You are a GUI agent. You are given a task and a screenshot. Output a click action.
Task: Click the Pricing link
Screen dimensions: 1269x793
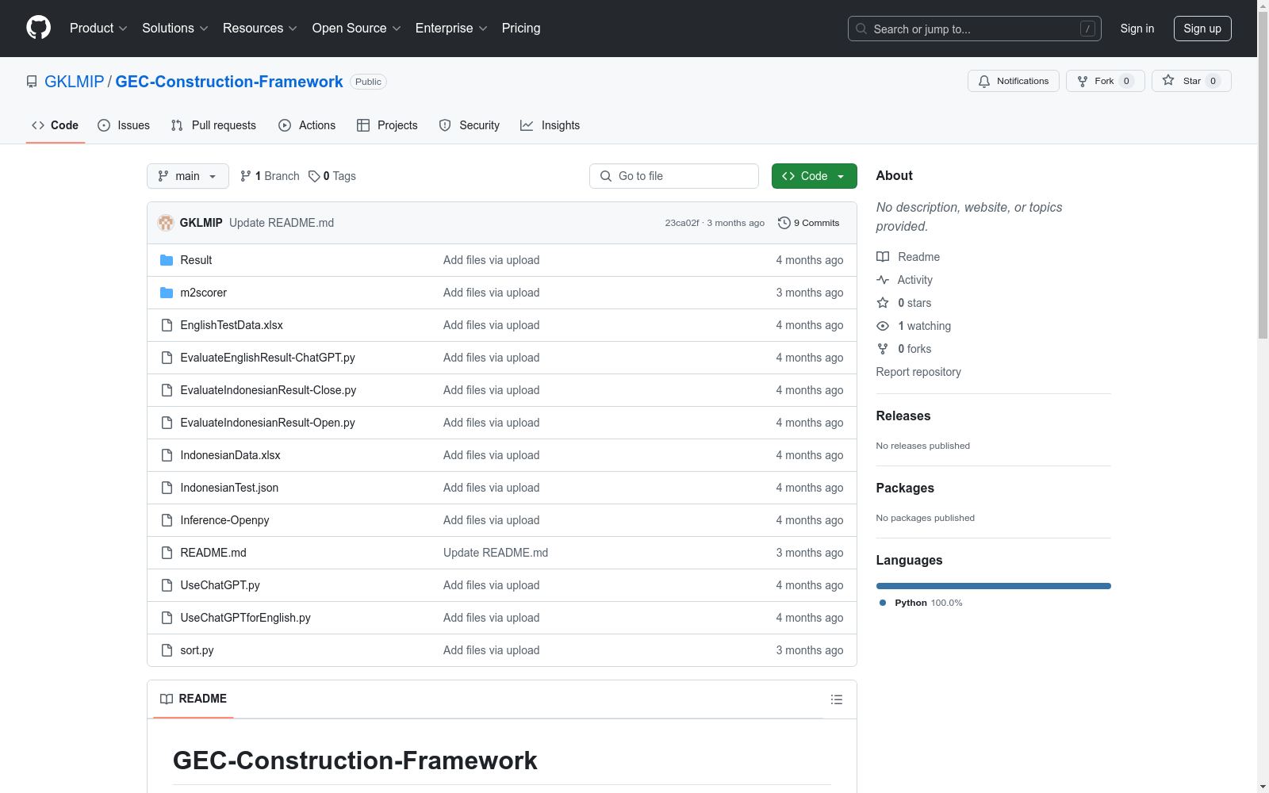pos(521,28)
